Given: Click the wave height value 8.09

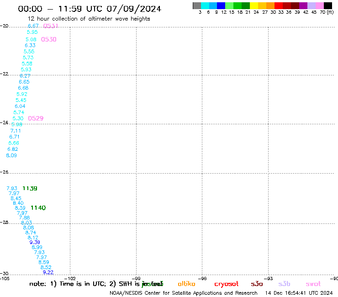Looking at the screenshot, I should (x=11, y=155).
